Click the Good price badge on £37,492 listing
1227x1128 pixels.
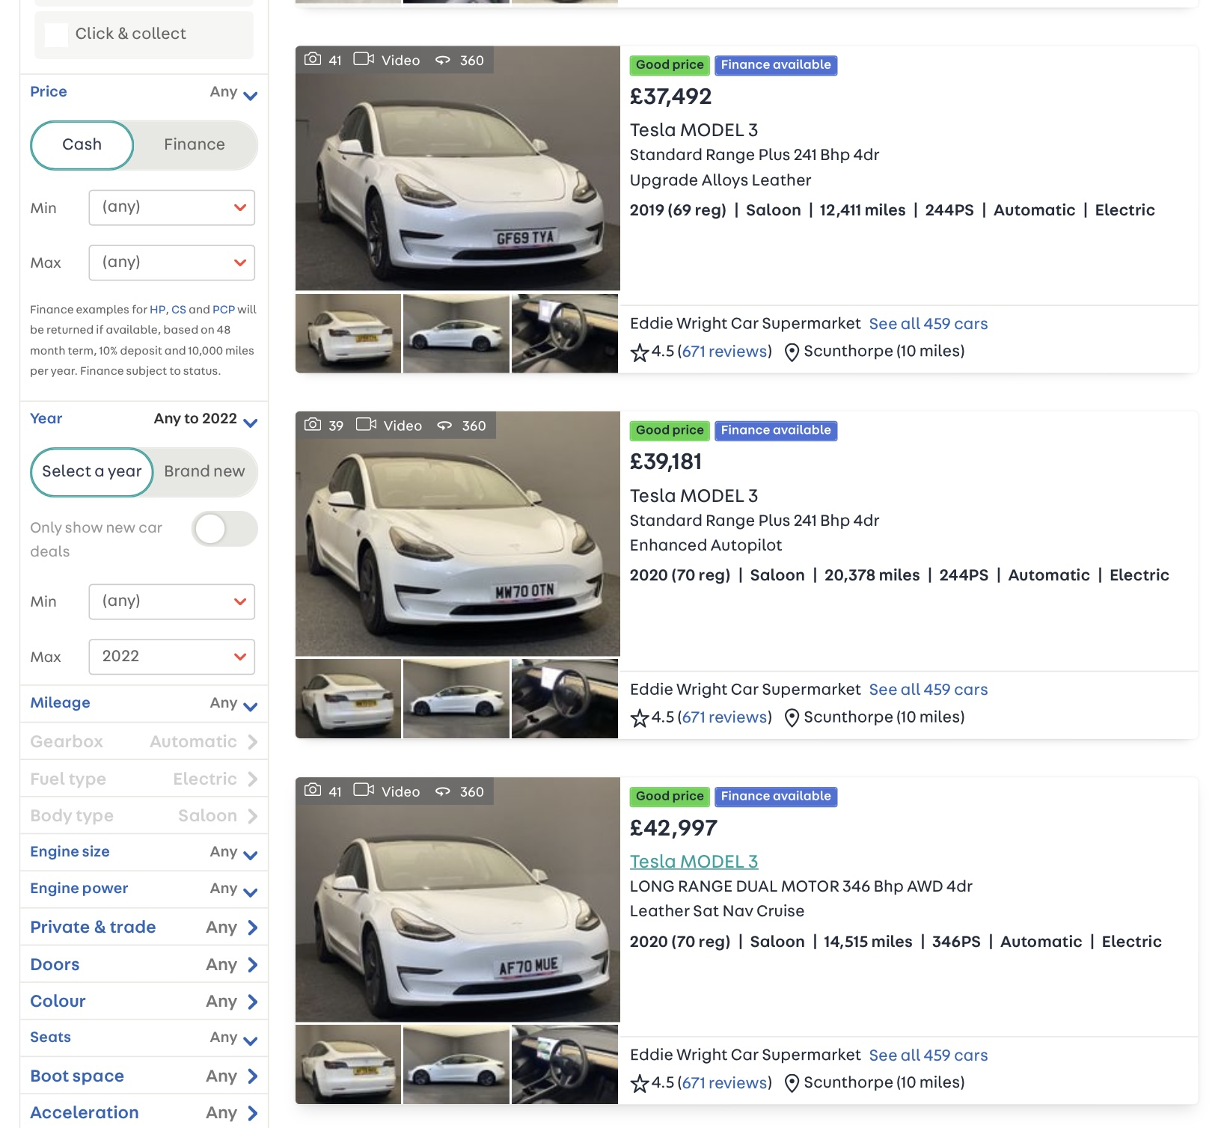pyautogui.click(x=670, y=65)
